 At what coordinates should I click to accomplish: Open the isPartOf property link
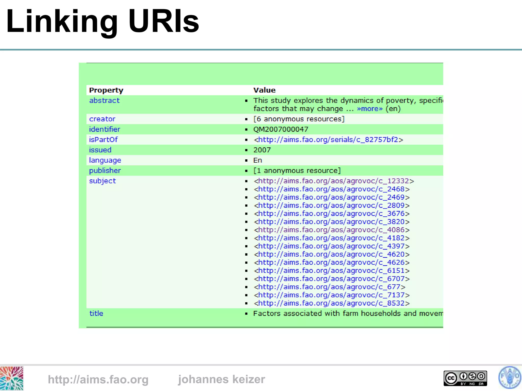103,139
